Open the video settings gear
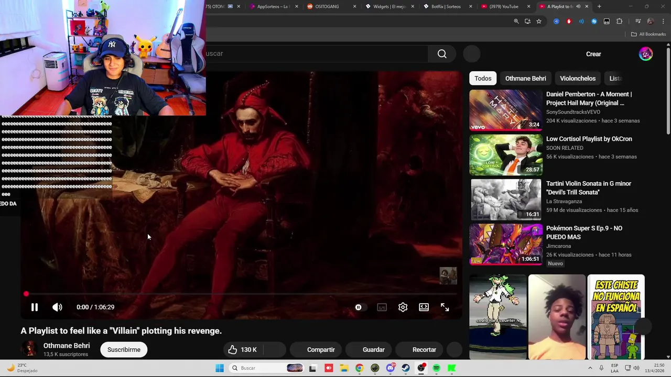Screen dimensions: 671x377 coord(403,307)
